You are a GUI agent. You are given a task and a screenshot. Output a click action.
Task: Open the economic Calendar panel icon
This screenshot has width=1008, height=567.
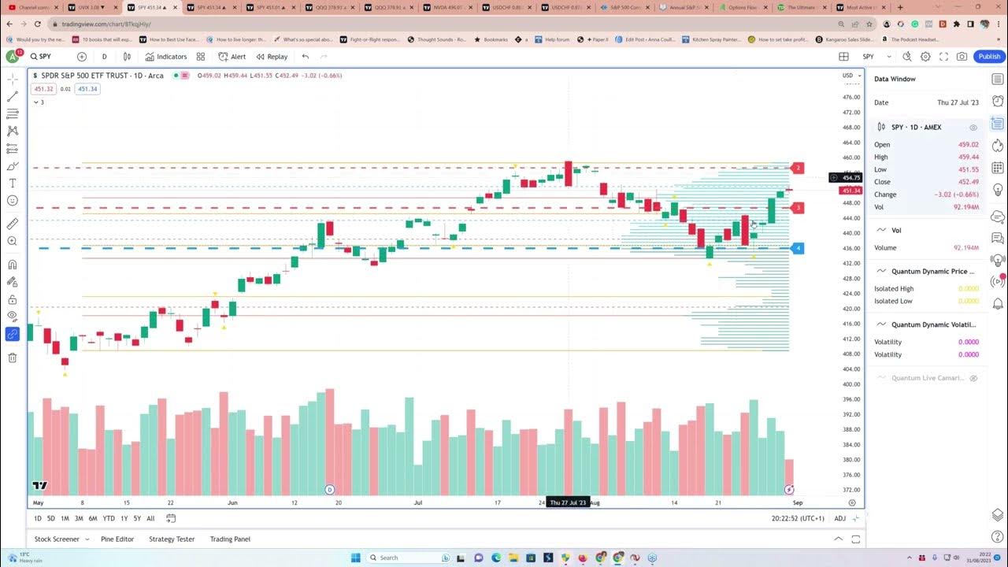[998, 168]
